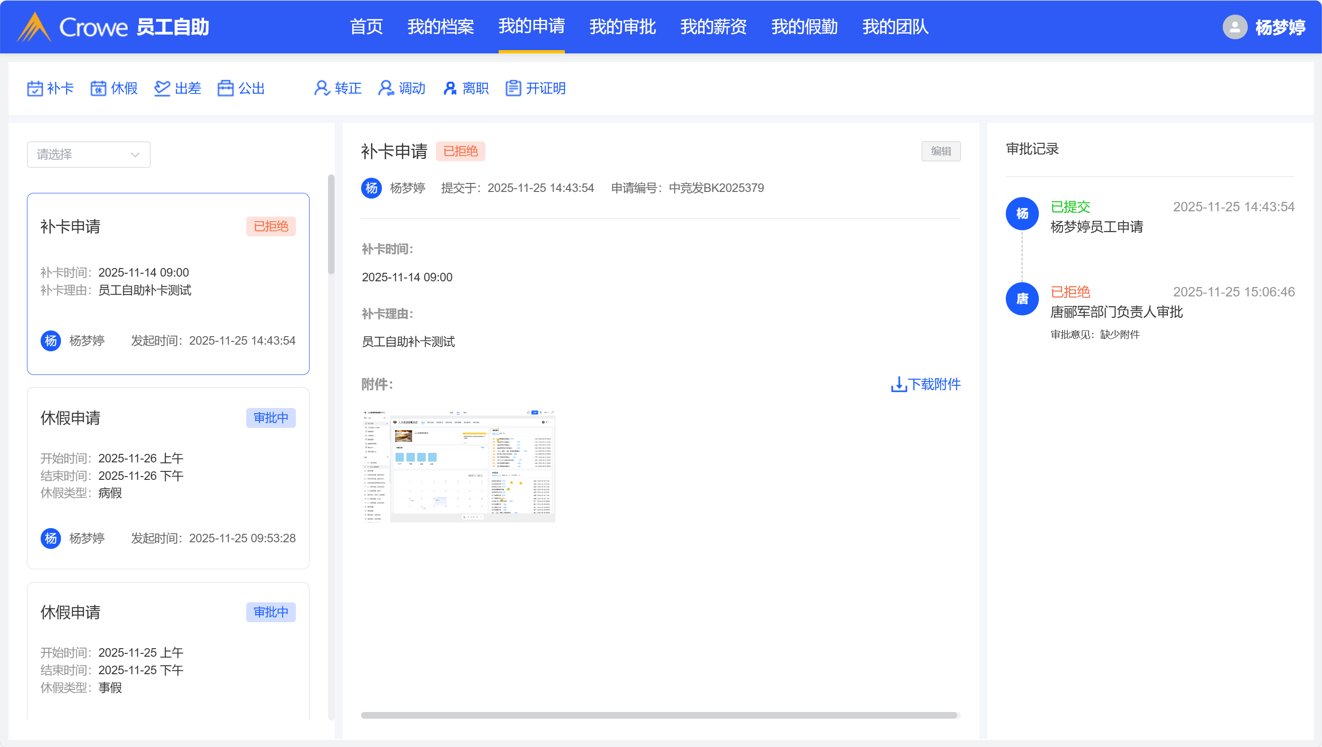Image resolution: width=1322 pixels, height=747 pixels.
Task: Switch to 我的审批 tab
Action: point(622,26)
